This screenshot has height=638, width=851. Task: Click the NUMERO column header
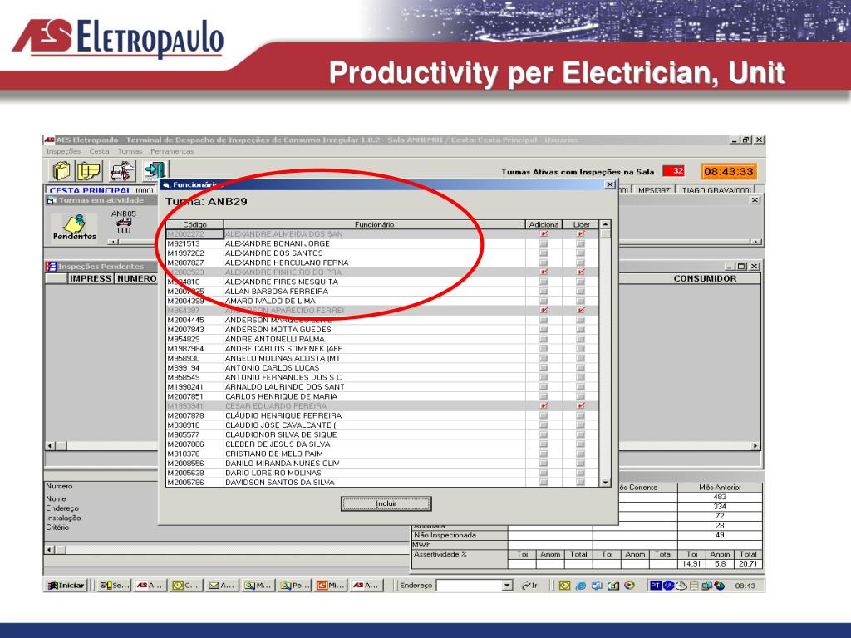tap(136, 278)
